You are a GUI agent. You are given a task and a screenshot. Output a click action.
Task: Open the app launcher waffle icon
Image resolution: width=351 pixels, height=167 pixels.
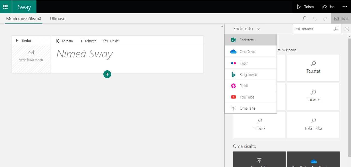[5, 7]
